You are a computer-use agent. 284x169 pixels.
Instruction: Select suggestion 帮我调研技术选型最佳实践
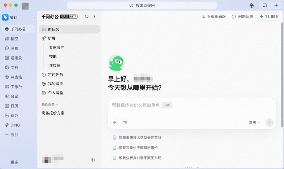point(137,138)
